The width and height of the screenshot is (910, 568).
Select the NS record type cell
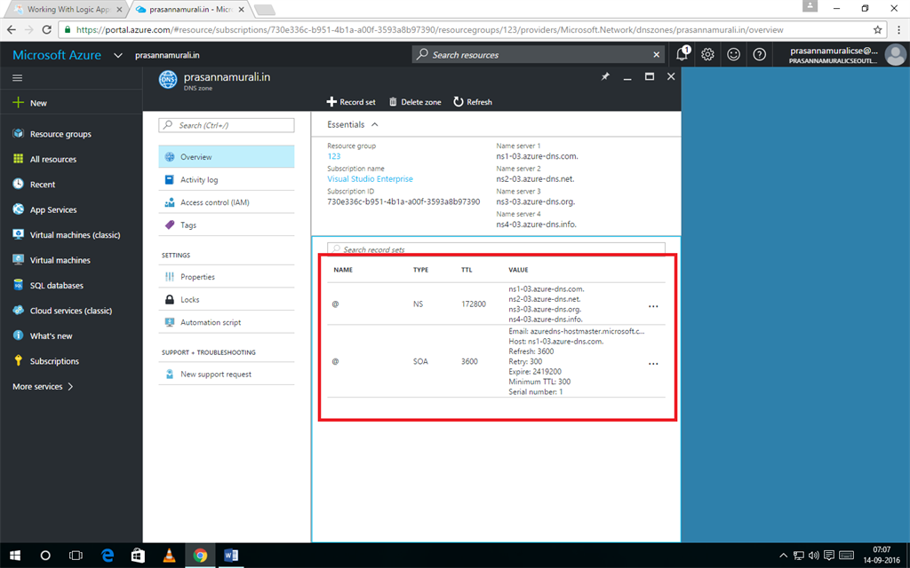coord(418,304)
